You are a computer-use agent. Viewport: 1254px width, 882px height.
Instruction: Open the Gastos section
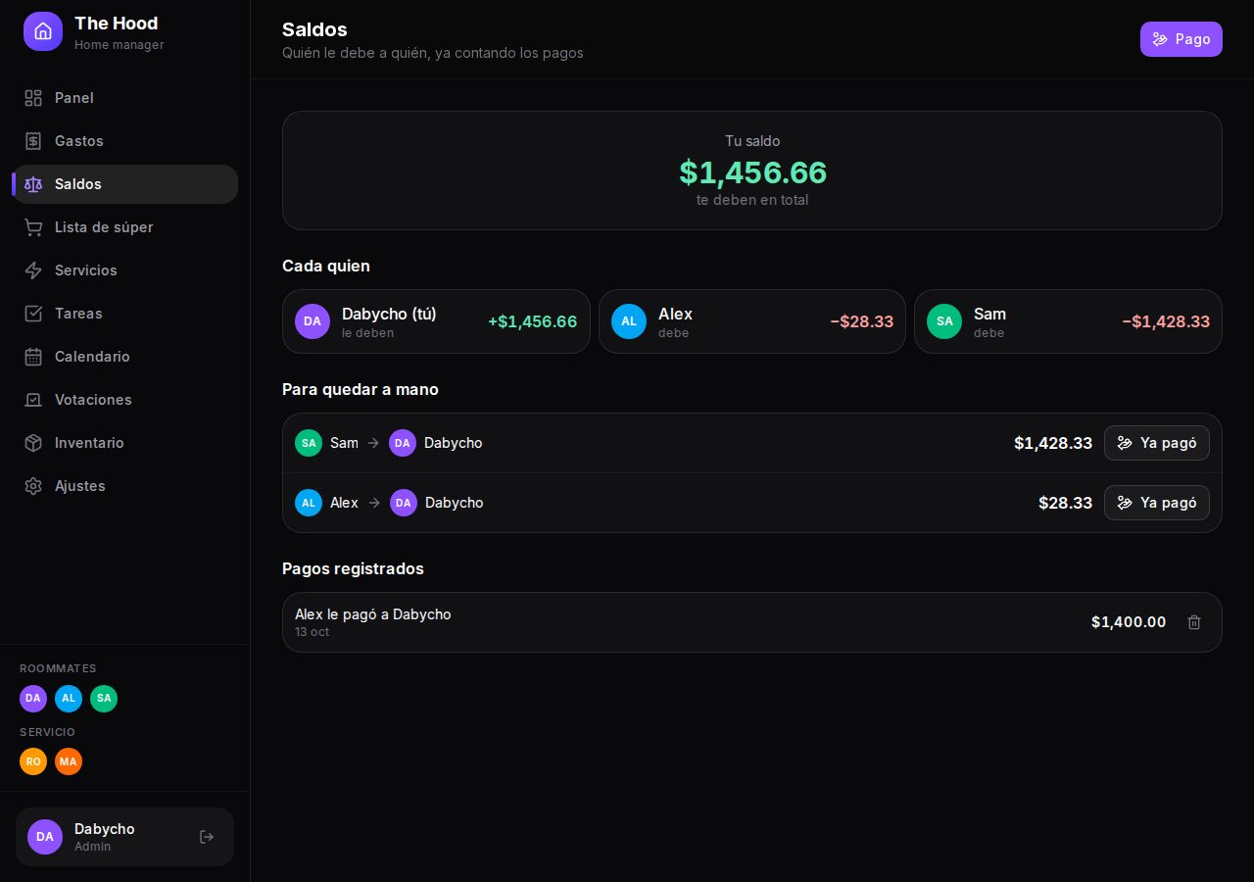click(125, 141)
